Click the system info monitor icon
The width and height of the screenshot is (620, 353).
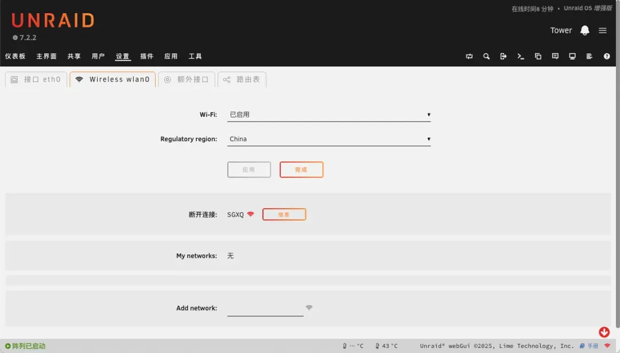pyautogui.click(x=572, y=56)
